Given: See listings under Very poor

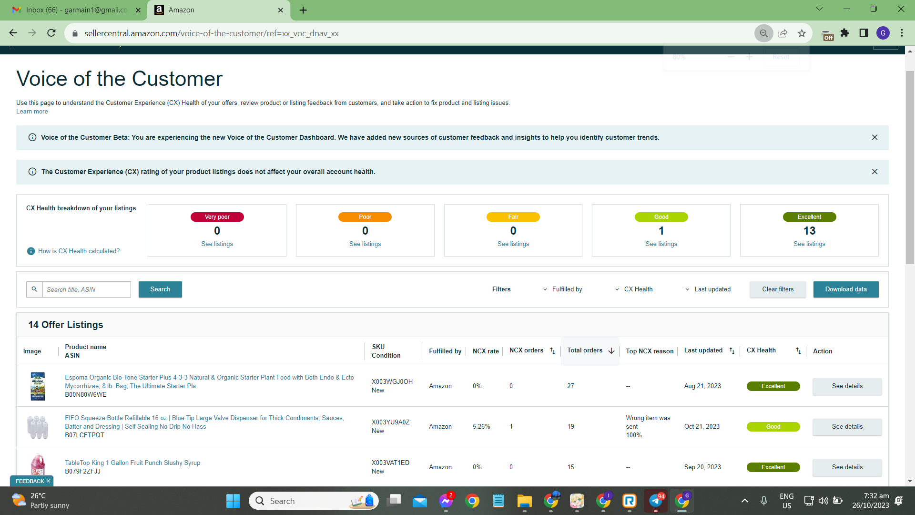Looking at the screenshot, I should pos(217,244).
